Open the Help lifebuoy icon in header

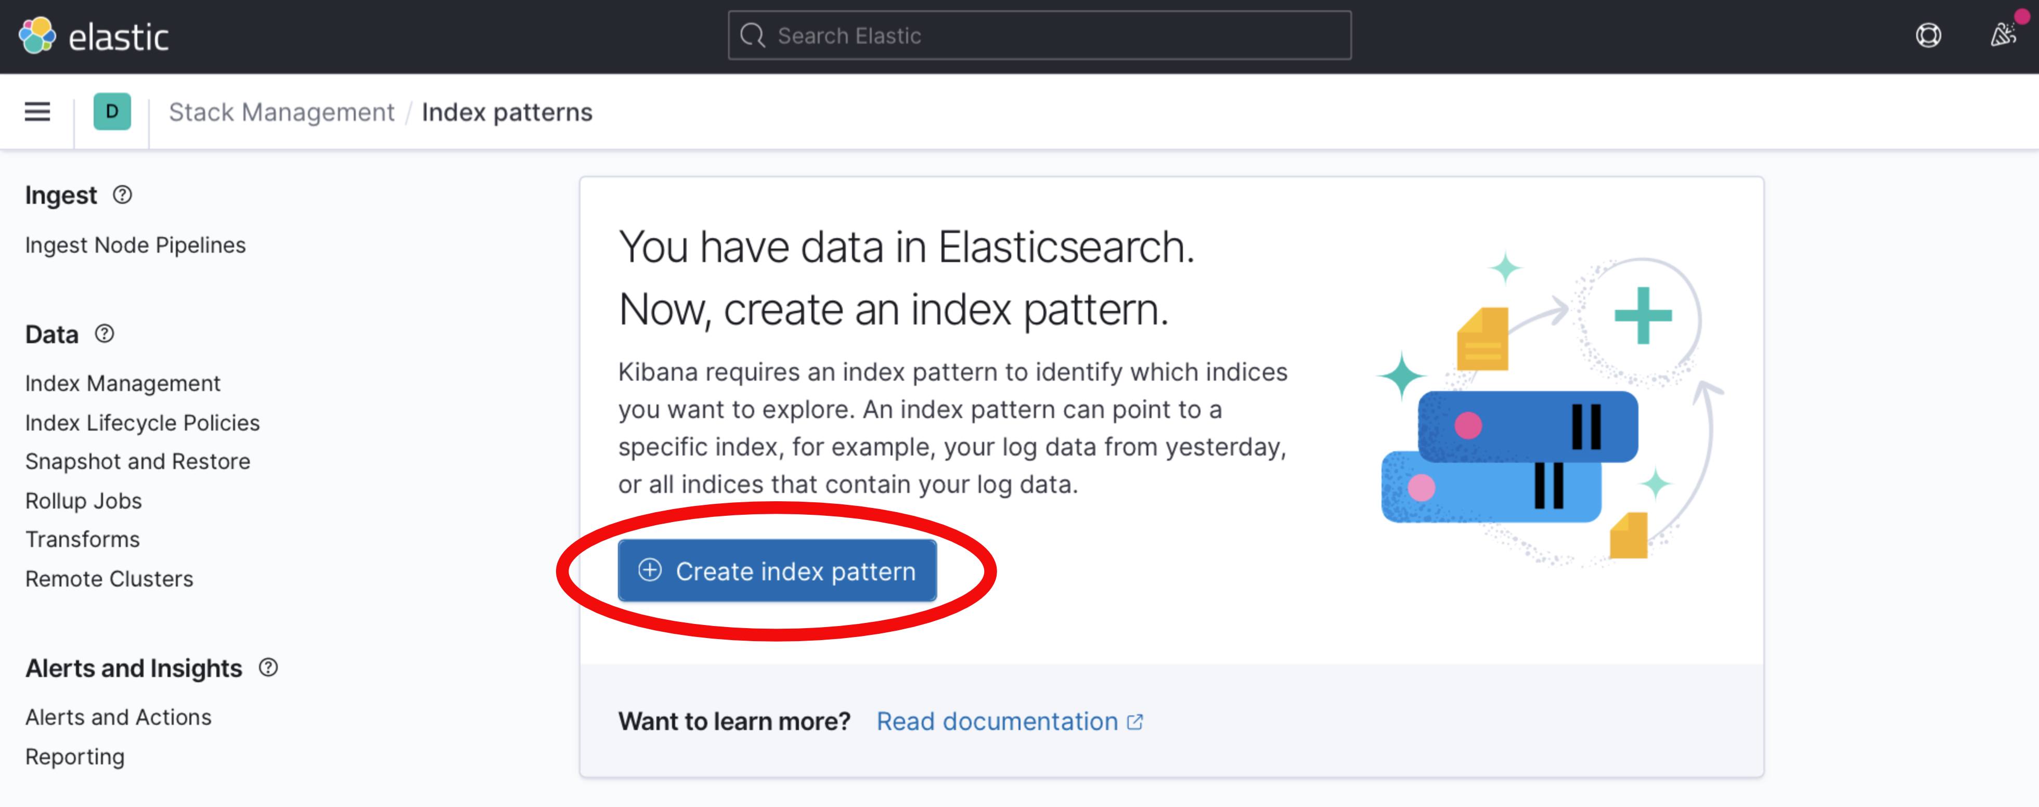[x=1929, y=35]
